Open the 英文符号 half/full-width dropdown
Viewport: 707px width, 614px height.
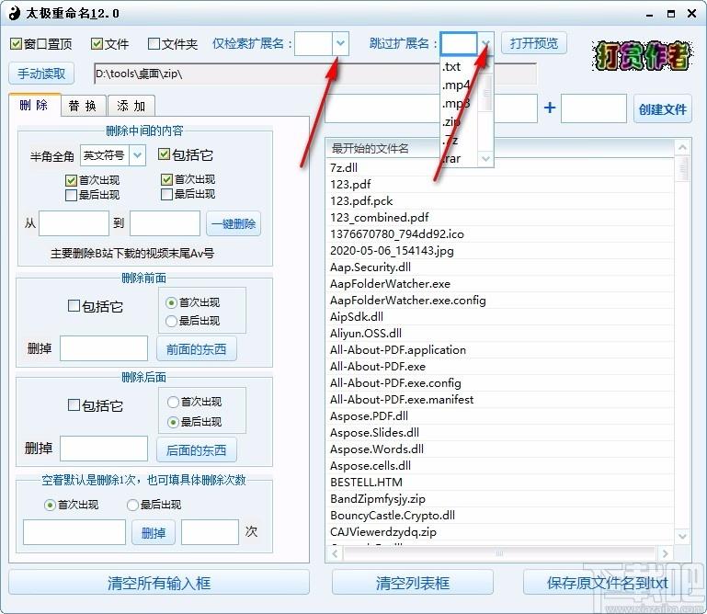[x=138, y=155]
